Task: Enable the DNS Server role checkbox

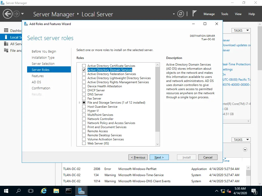Action: [x=84, y=94]
